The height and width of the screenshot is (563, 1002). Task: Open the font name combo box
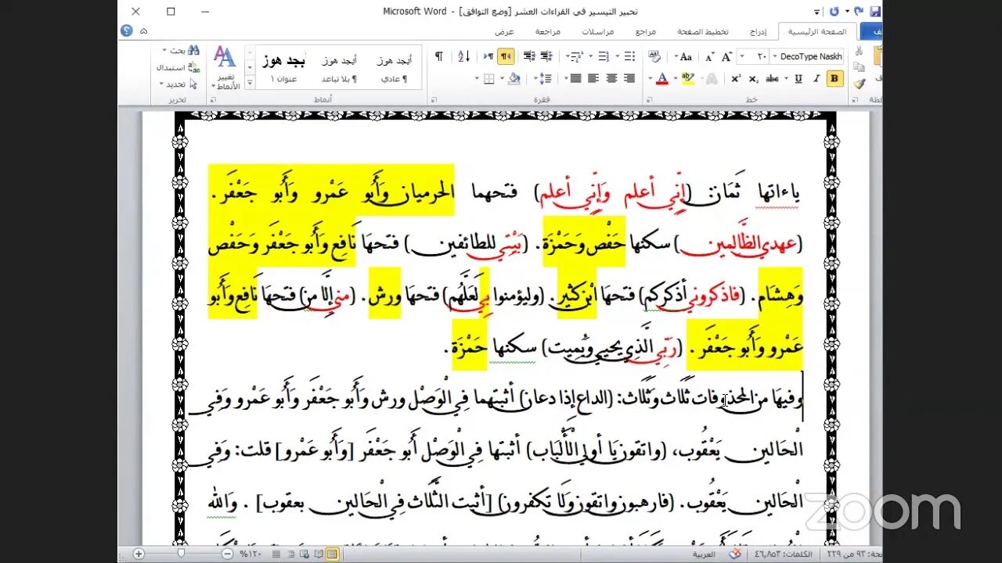click(807, 56)
